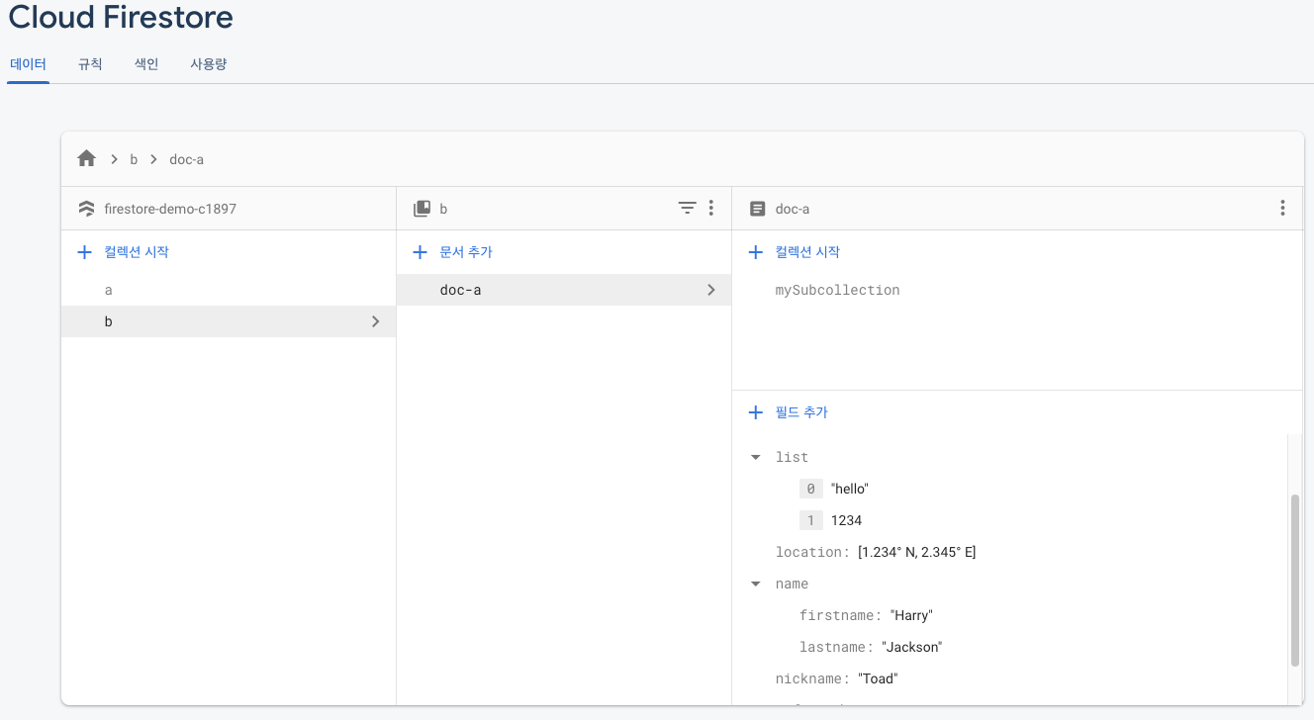Click the nickname field name
Image resolution: width=1314 pixels, height=720 pixels.
pyautogui.click(x=812, y=678)
